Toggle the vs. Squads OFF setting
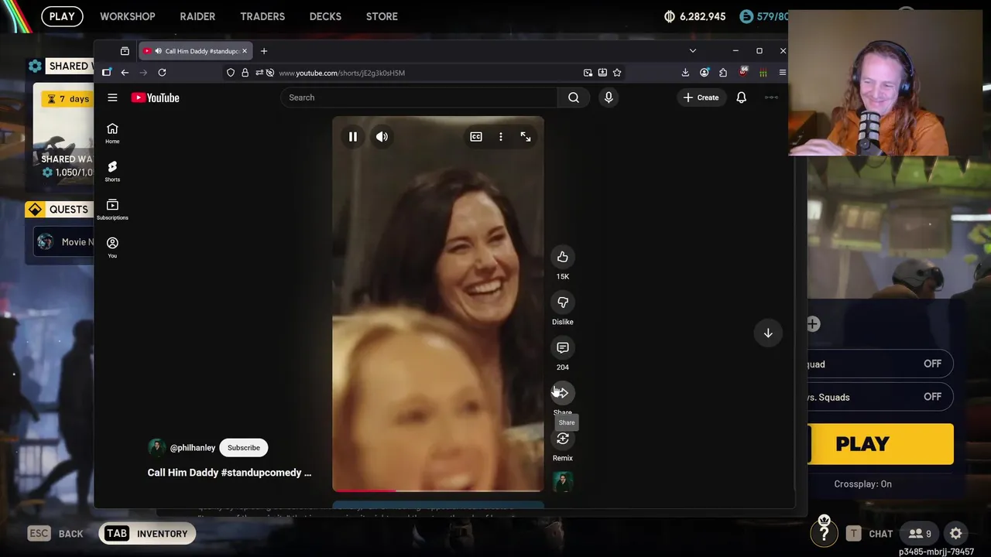The width and height of the screenshot is (991, 557). point(880,397)
